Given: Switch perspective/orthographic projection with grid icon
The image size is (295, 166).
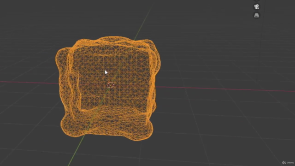Looking at the screenshot, I should click(256, 15).
